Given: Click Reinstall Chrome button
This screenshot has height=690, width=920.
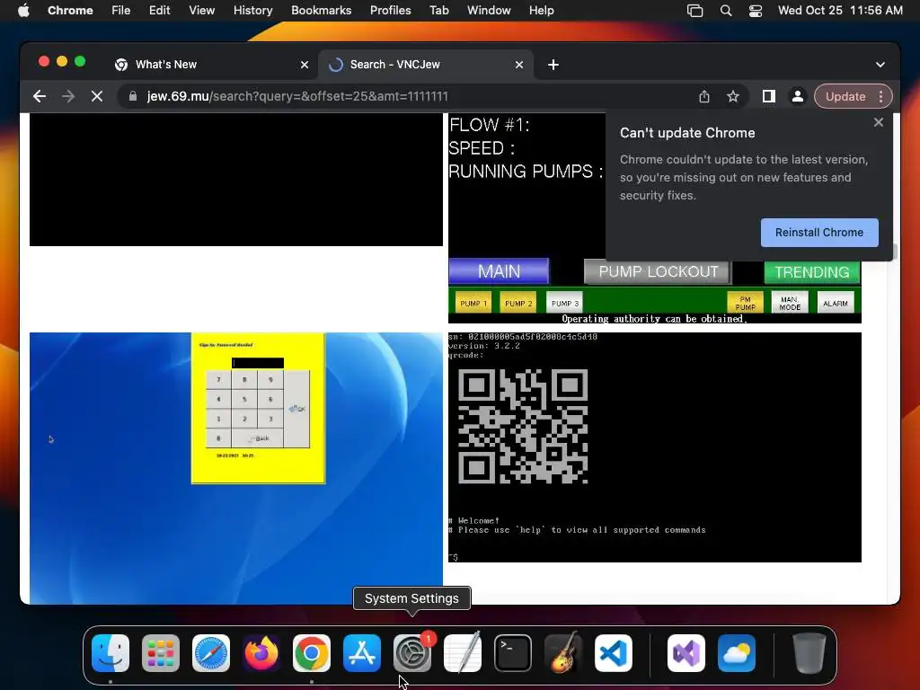Looking at the screenshot, I should 819,233.
